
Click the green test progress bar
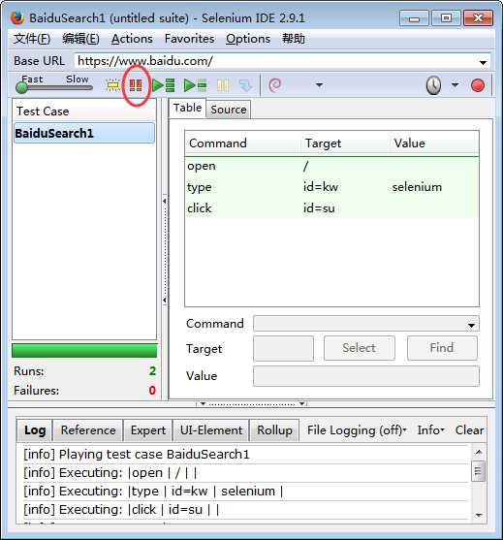84,351
